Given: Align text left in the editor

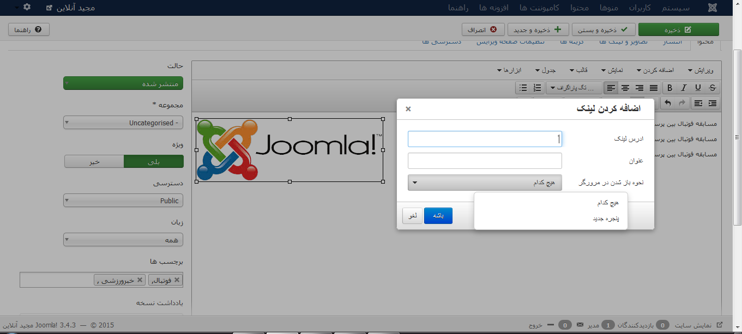Looking at the screenshot, I should click(611, 88).
